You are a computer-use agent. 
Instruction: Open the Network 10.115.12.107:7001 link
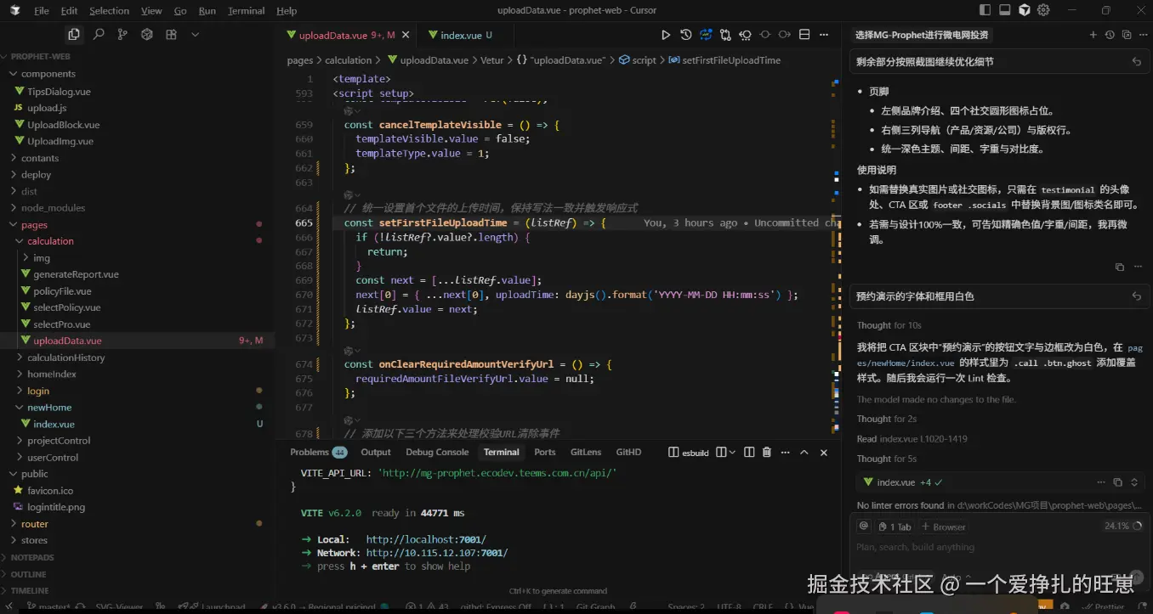point(437,553)
